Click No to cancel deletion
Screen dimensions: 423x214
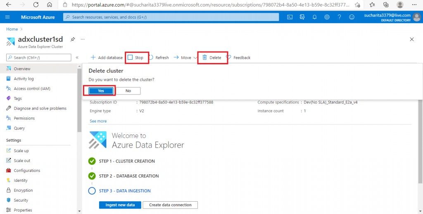128,91
